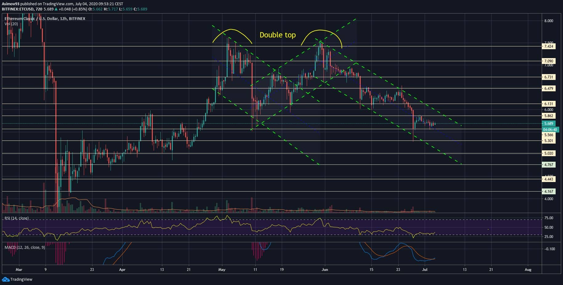The height and width of the screenshot is (285, 563).
Task: Click the 4.167 support level label
Action: click(549, 191)
